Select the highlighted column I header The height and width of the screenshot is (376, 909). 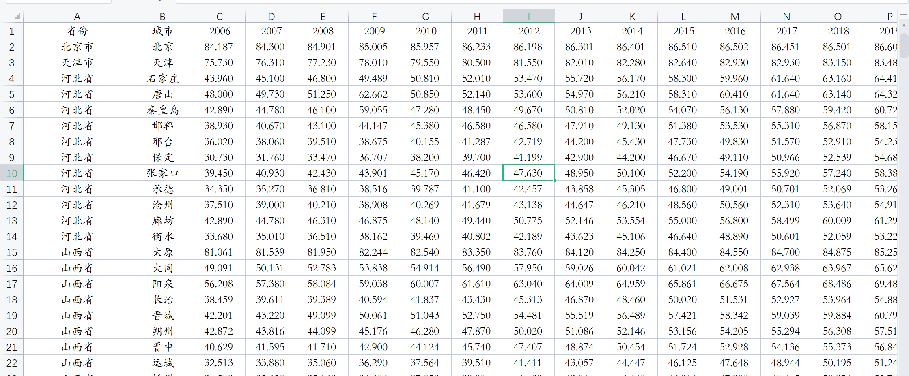pyautogui.click(x=529, y=16)
